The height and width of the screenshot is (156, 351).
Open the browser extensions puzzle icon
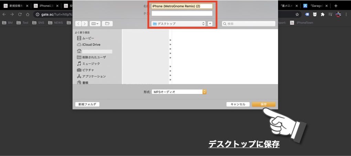point(322,14)
